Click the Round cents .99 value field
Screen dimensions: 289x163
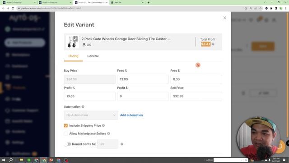coord(107,144)
